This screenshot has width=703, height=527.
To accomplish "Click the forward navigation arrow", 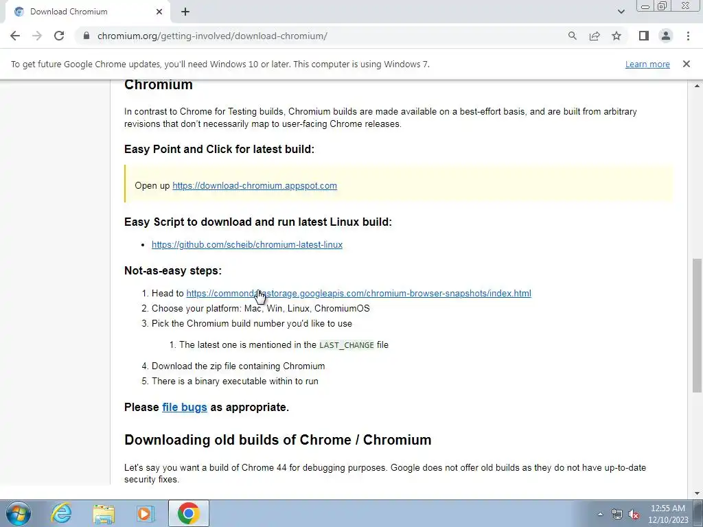I will (x=37, y=36).
